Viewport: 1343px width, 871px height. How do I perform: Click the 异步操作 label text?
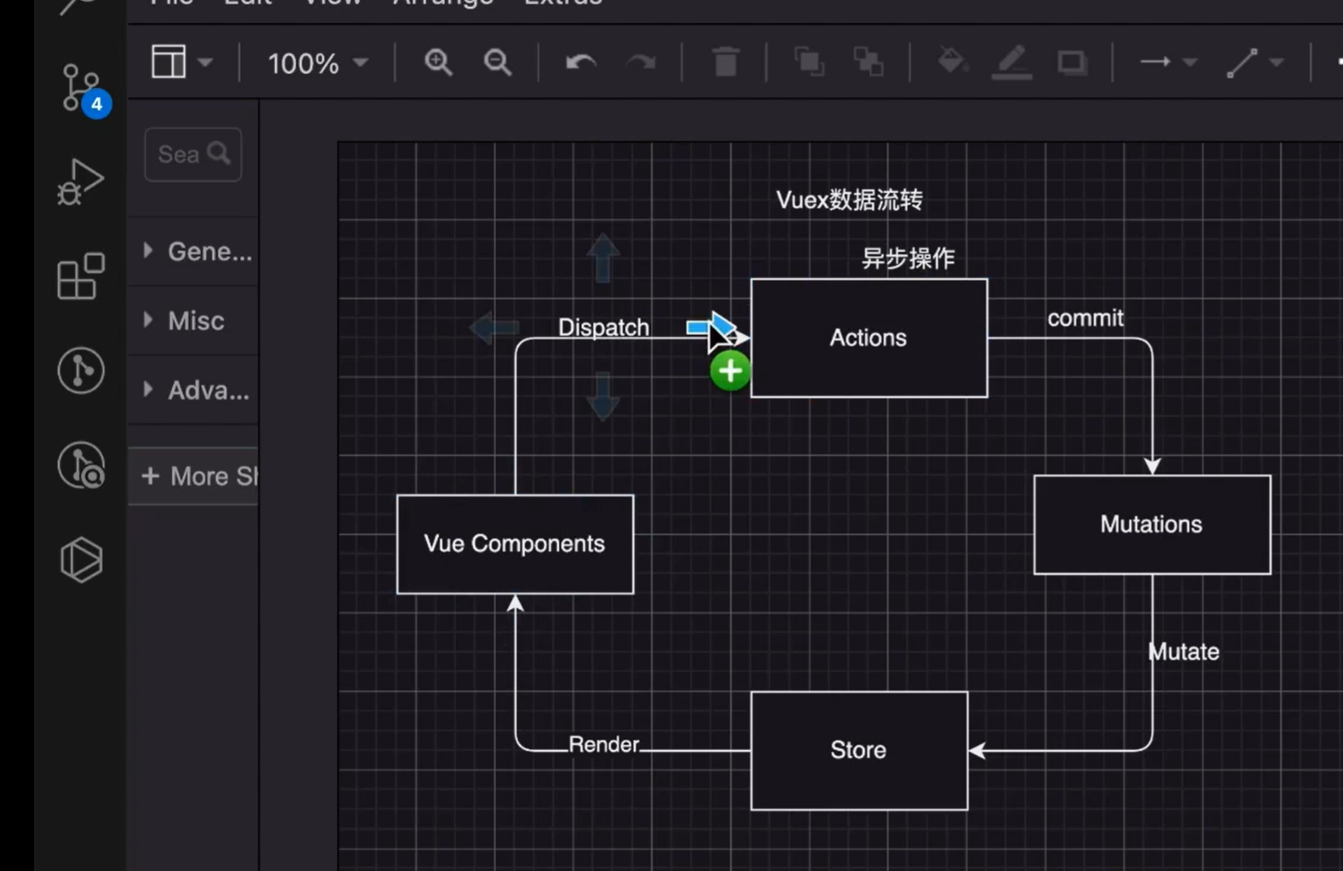[908, 259]
